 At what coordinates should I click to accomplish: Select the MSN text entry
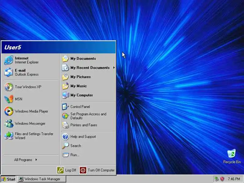click(19, 99)
